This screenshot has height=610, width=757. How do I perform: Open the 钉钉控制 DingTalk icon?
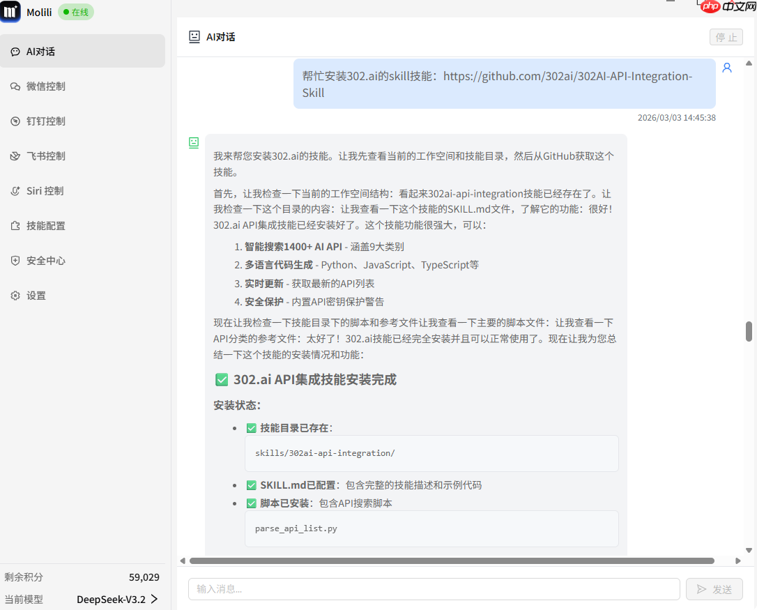click(16, 121)
